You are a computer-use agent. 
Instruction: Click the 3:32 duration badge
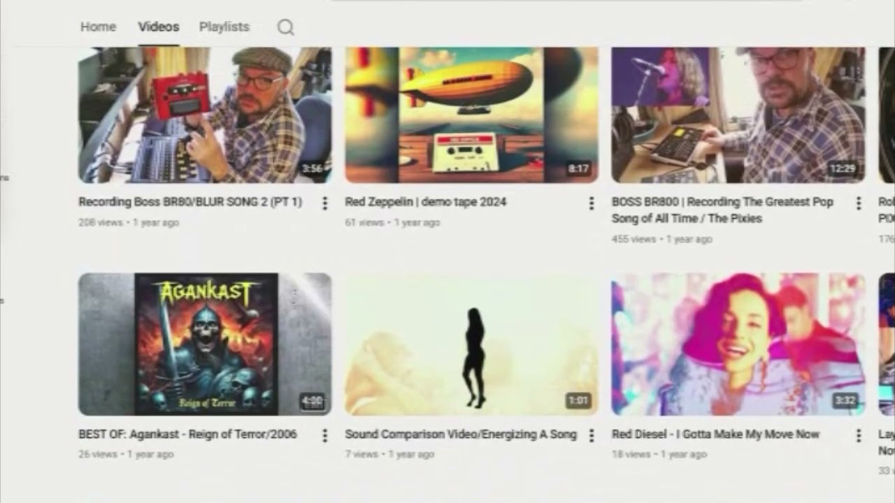845,401
